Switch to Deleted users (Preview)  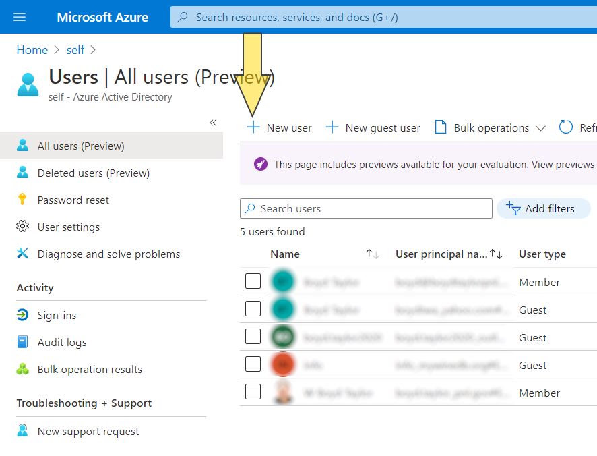(x=92, y=173)
